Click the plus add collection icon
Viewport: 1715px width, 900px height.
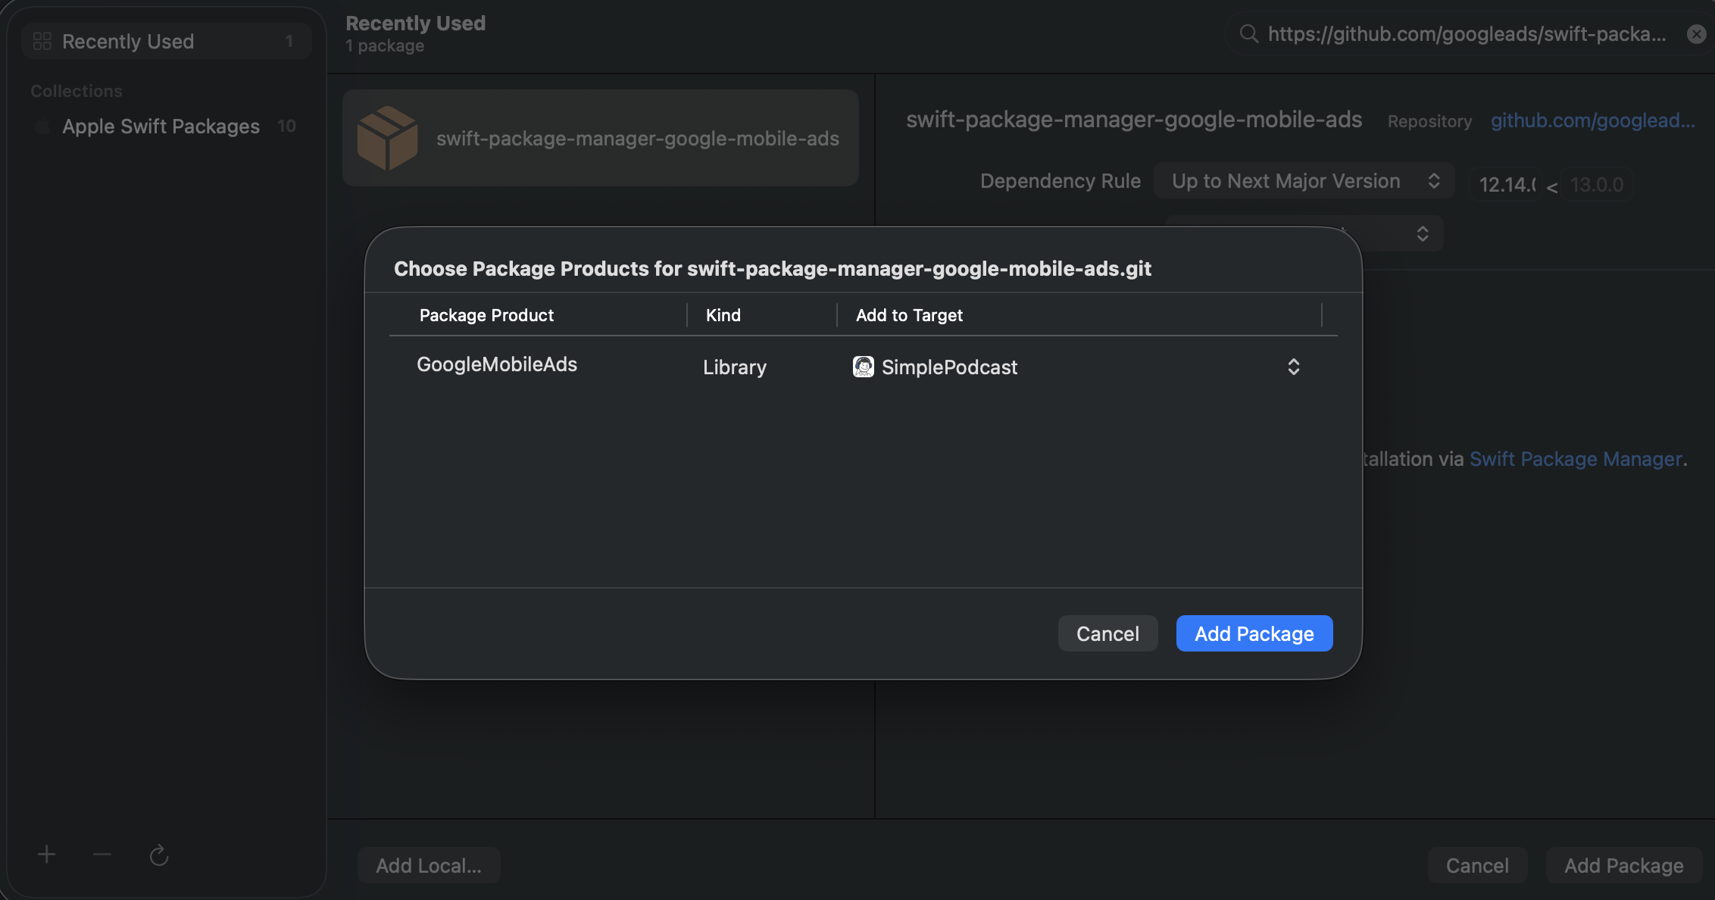click(x=46, y=855)
